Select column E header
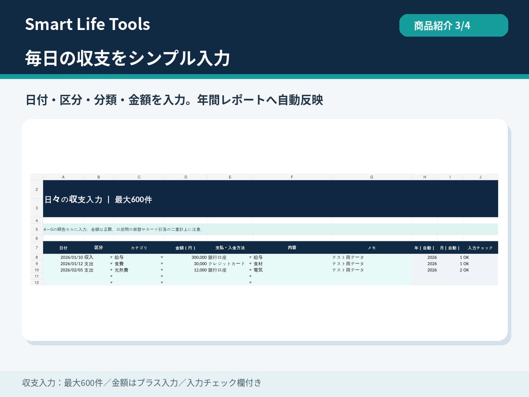 click(230, 177)
